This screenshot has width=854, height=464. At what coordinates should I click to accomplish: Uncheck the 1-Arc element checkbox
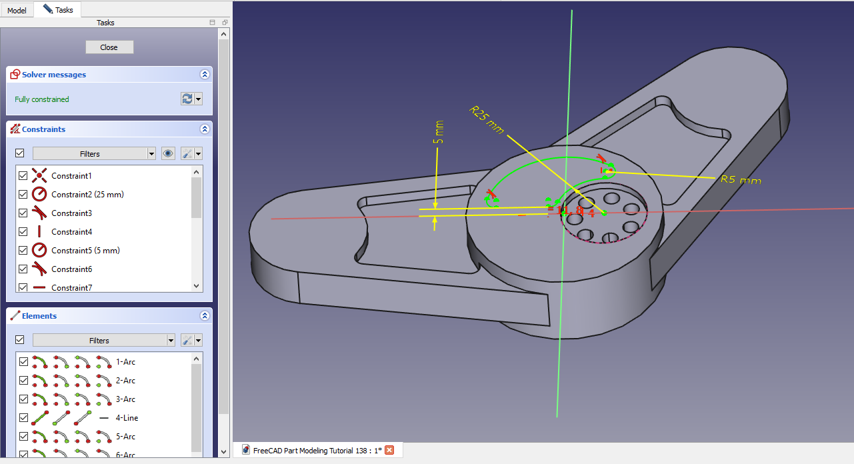(x=23, y=362)
